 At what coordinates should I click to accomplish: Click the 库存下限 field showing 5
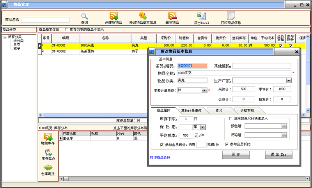pyautogui.click(x=186, y=119)
